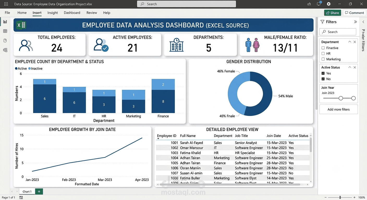Viewport: 367px width, 200px height.
Task: Switch to the Review tab
Action: click(x=92, y=13)
